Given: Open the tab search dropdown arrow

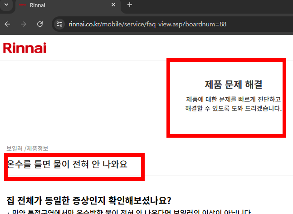Looking at the screenshot, I should pyautogui.click(x=6, y=5).
